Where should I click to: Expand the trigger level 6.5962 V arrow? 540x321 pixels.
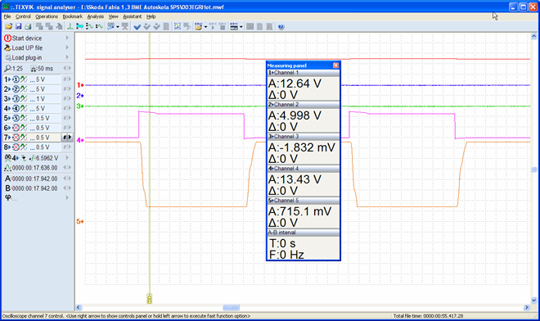(x=67, y=158)
